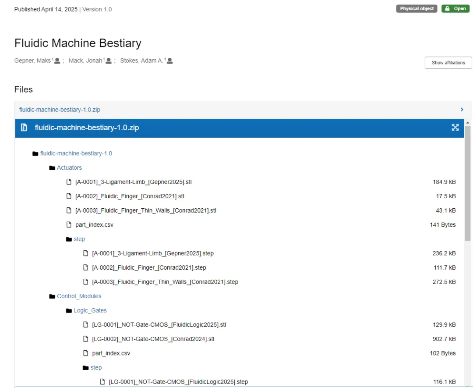Collapse the Logic_Gates folder
This screenshot has width=473, height=388.
(90, 310)
